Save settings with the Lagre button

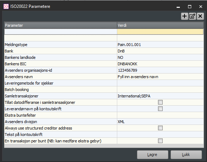(153, 155)
